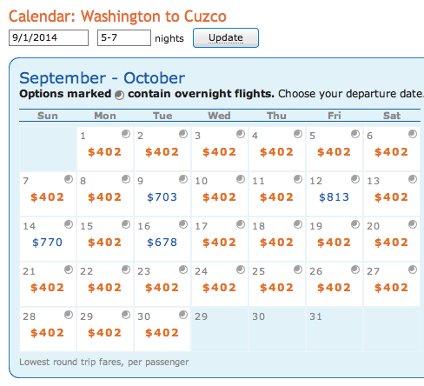Viewport: 424px width, 386px height.
Task: Click the overnight moon icon on September 9
Action: click(x=183, y=179)
